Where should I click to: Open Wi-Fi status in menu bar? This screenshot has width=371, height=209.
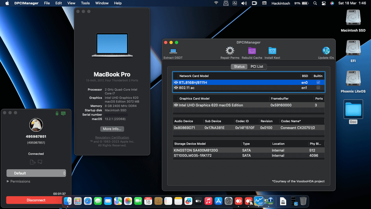216,3
